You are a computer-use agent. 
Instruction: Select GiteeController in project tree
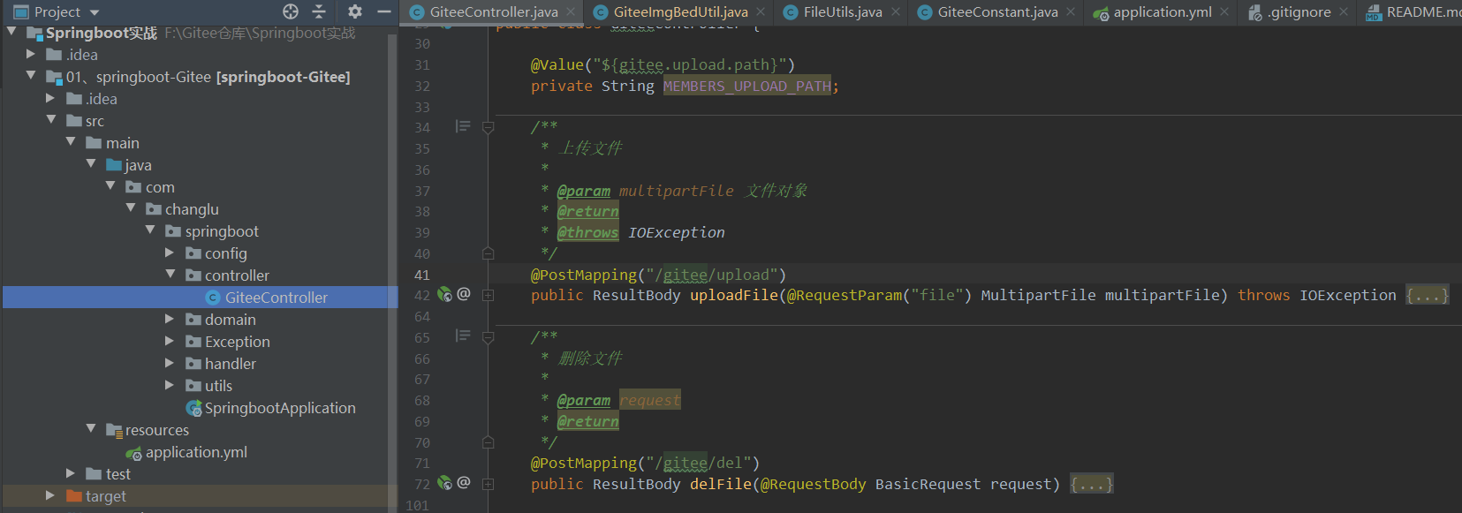(x=276, y=298)
